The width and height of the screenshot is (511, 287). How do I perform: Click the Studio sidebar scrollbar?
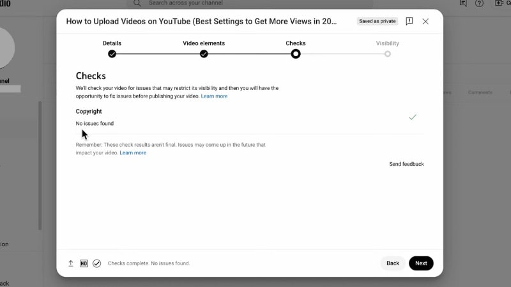40,165
